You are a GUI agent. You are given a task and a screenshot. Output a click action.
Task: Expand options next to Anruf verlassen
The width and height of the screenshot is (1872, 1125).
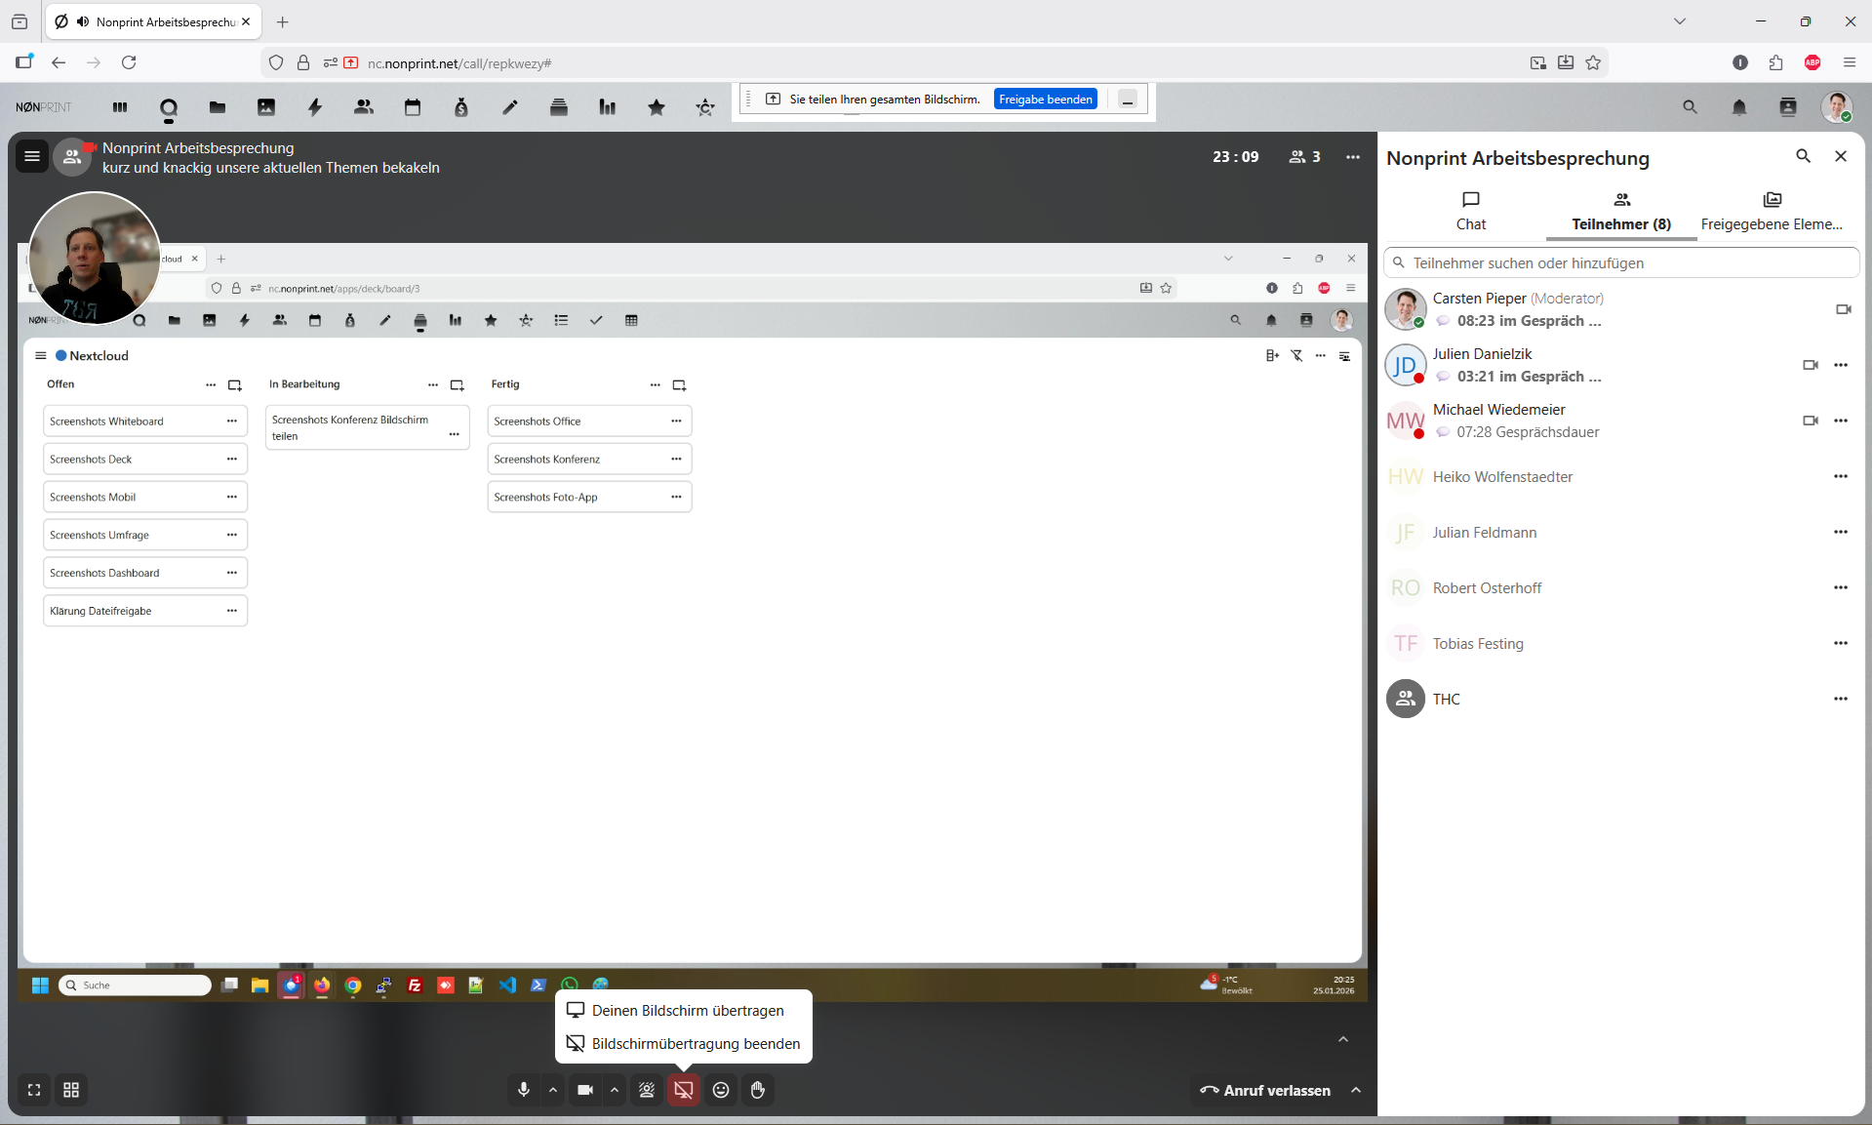pos(1356,1090)
